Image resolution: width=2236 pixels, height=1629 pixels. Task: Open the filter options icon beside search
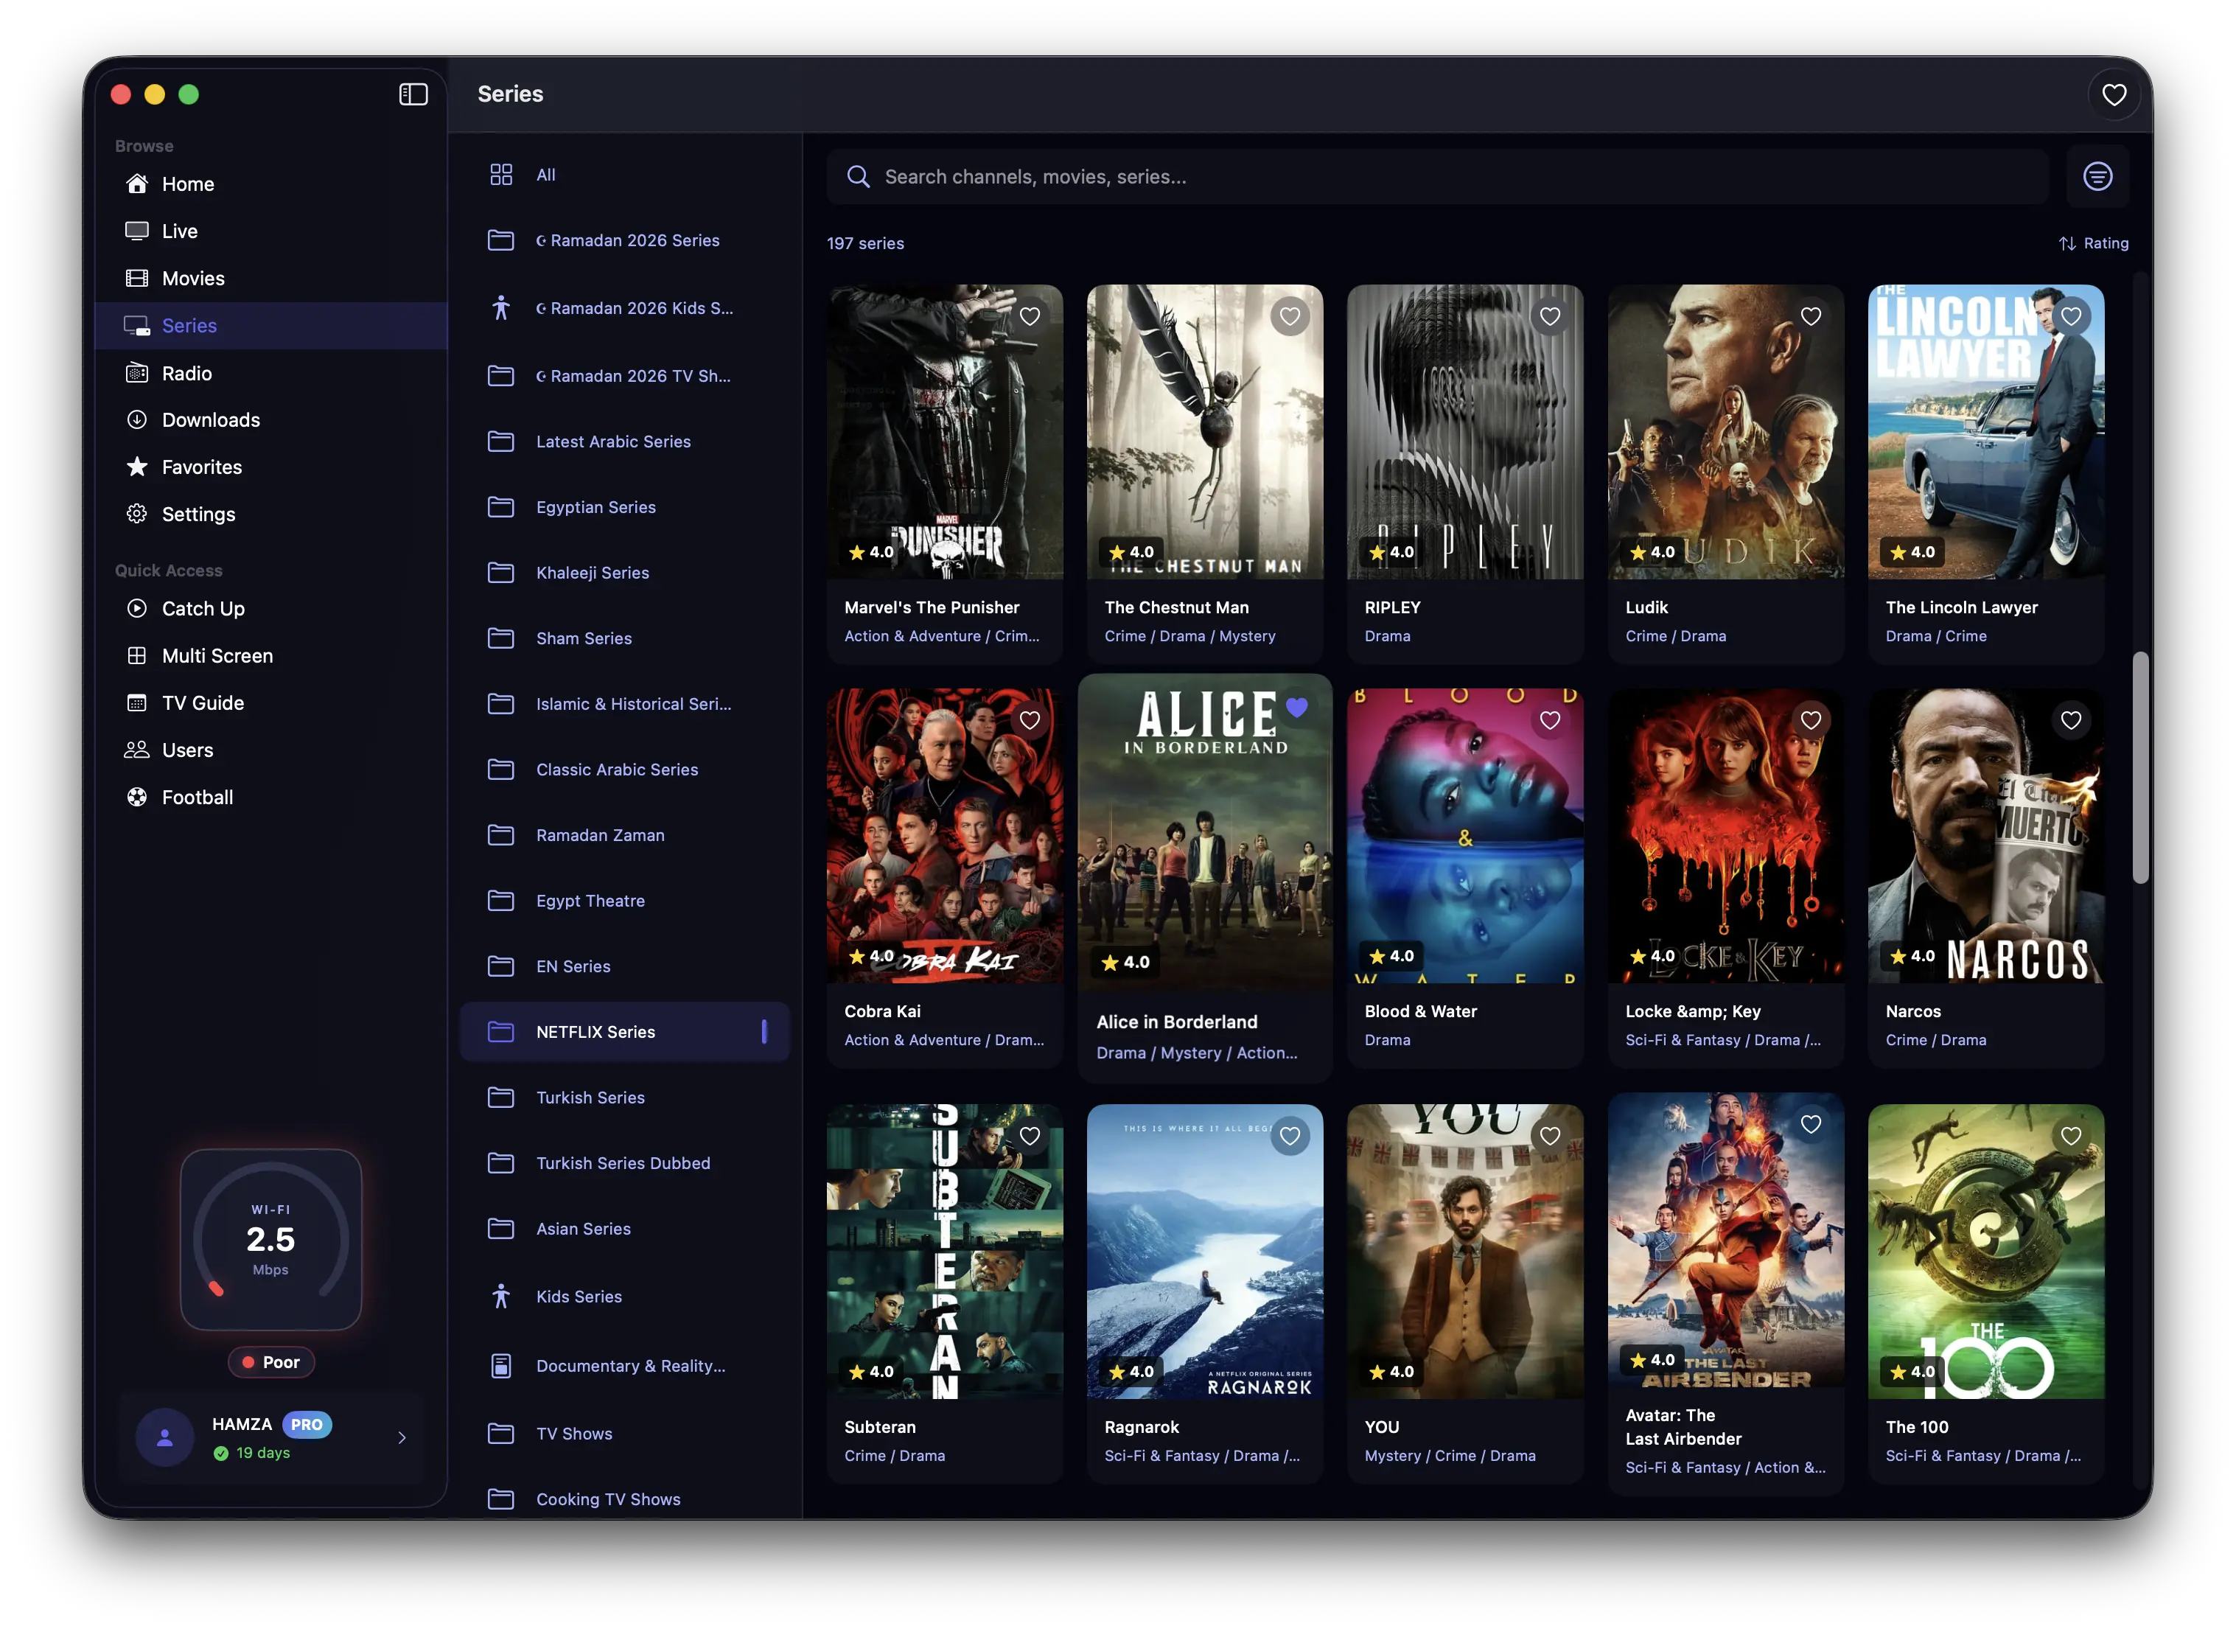(x=2097, y=176)
